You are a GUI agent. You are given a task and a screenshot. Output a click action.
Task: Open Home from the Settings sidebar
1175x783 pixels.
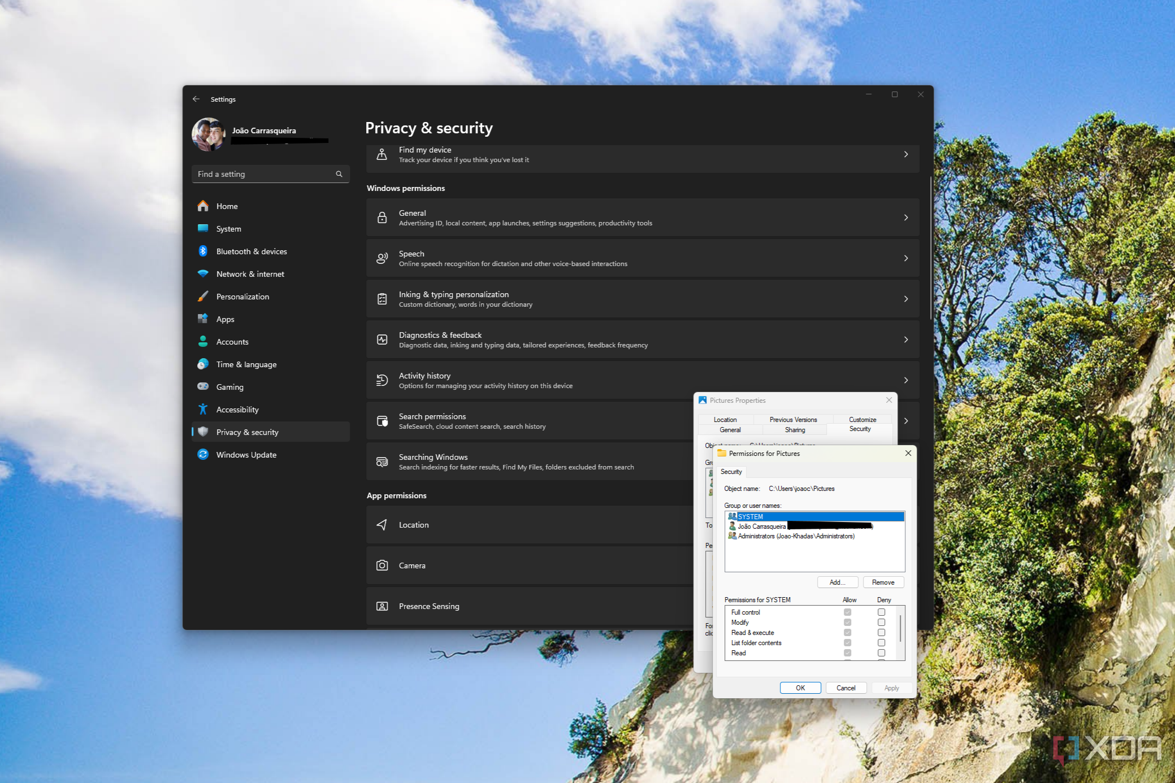point(271,206)
